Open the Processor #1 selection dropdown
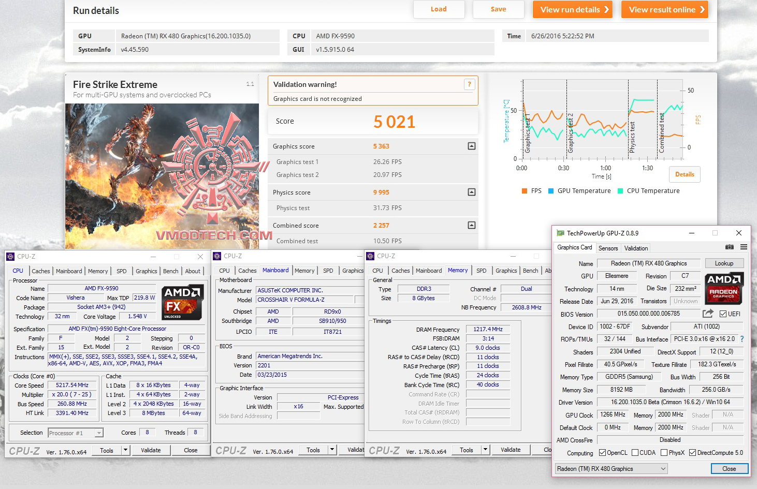The width and height of the screenshot is (757, 489). (x=76, y=433)
